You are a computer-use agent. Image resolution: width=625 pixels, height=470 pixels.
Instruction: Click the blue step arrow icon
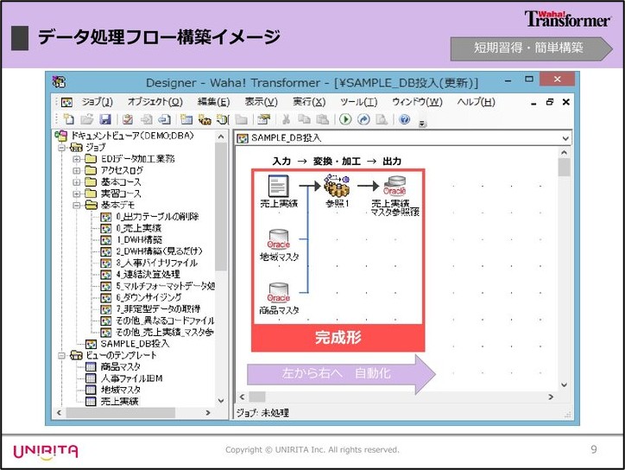point(363,119)
